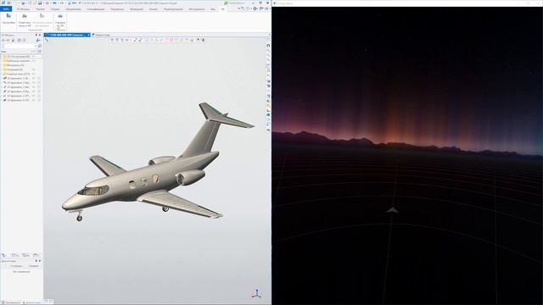543x305 pixels.
Task: Click the arrow marker in the VR window
Action: click(x=392, y=210)
